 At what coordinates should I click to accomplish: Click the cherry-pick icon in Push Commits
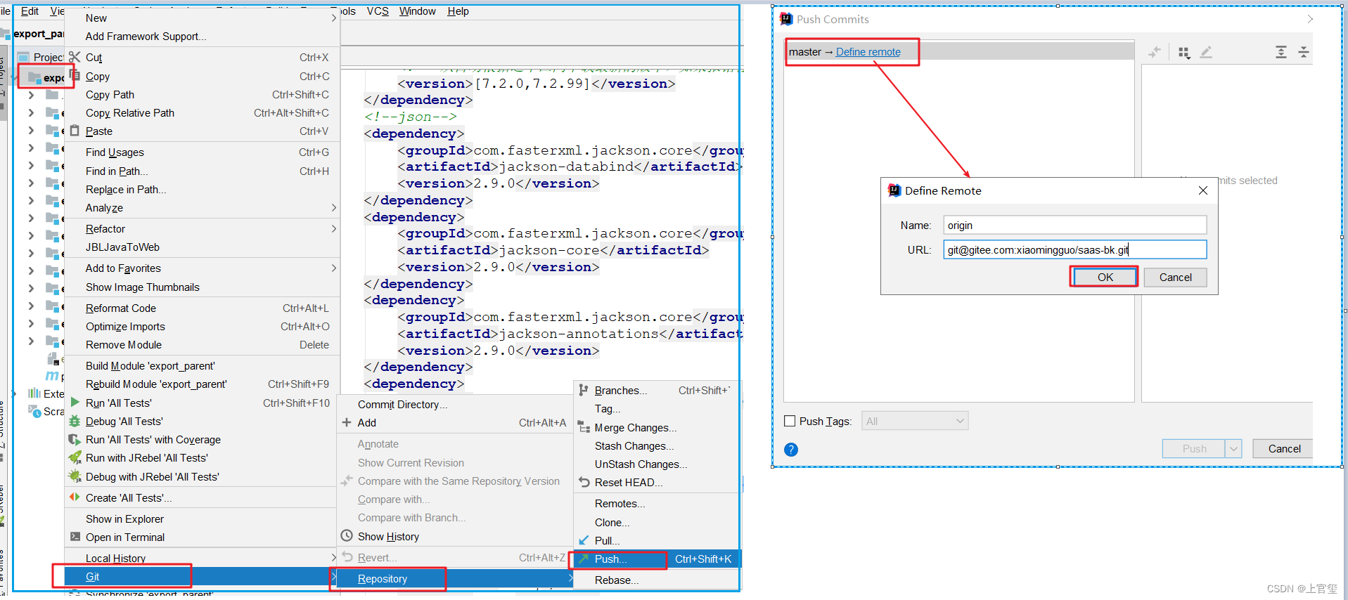pyautogui.click(x=1155, y=52)
